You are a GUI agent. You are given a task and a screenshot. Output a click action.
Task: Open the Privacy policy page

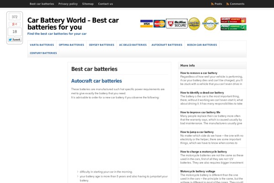pyautogui.click(x=68, y=4)
